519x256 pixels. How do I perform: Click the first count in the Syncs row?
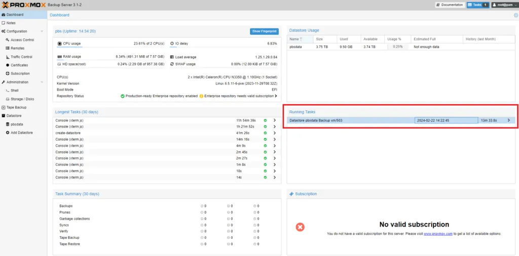pyautogui.click(x=204, y=225)
